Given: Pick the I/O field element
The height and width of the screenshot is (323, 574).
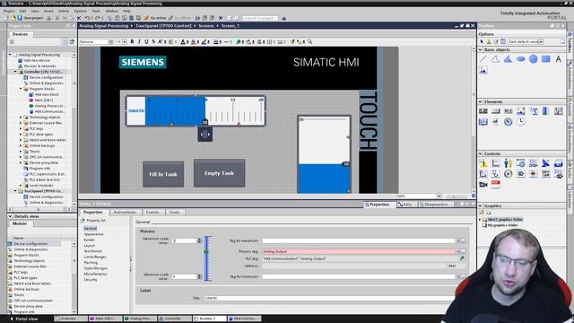Looking at the screenshot, I should coord(483,111).
